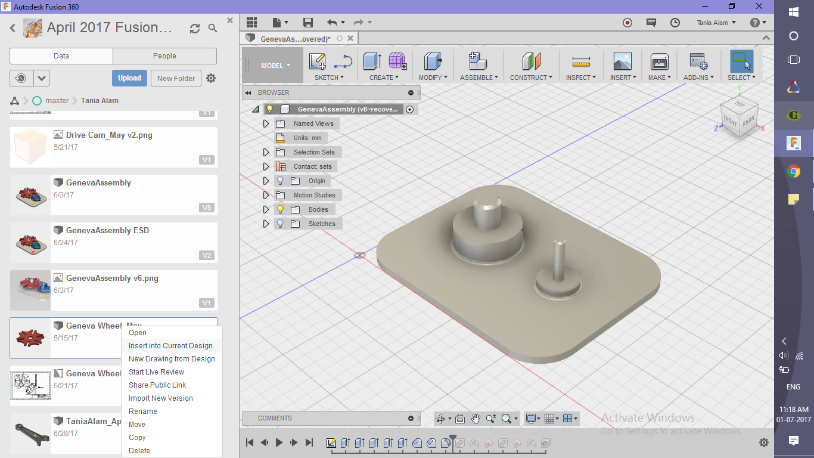Click the first sketch feature in timeline

pos(332,442)
